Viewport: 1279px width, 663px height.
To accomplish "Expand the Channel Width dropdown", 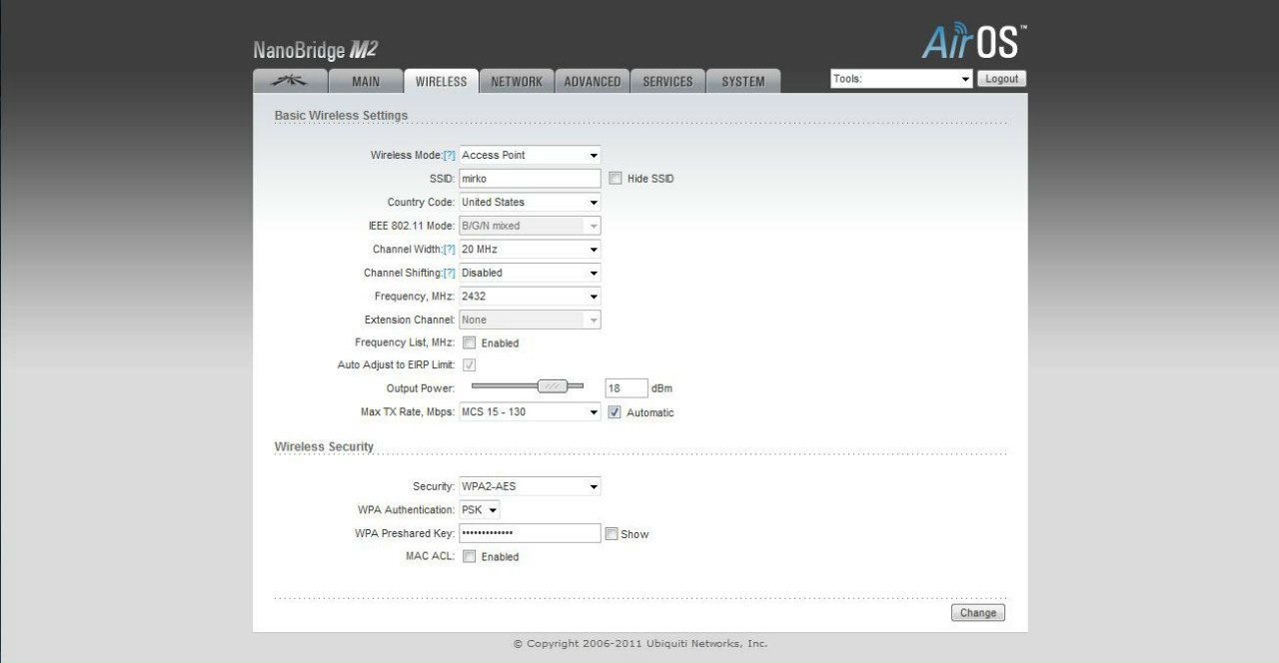I will tap(530, 249).
